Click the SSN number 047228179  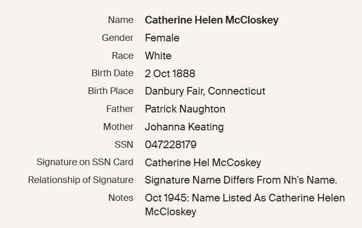(x=171, y=145)
